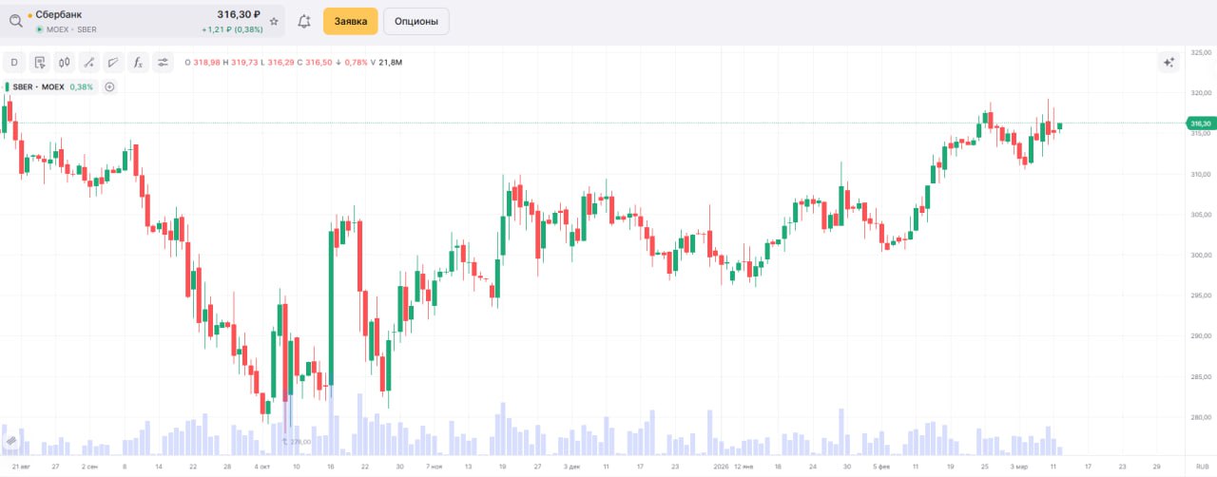The height and width of the screenshot is (477, 1217).
Task: Click the ruler icon at bottom left
Action: [12, 441]
